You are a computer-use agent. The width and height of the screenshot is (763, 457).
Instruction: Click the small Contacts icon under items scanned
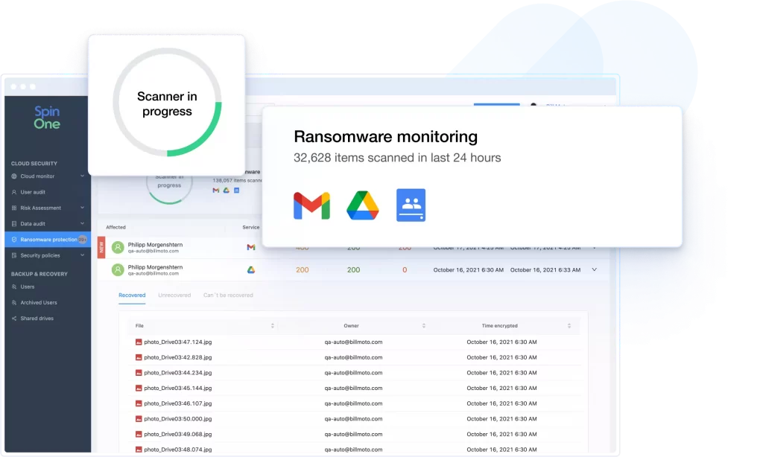(x=236, y=191)
